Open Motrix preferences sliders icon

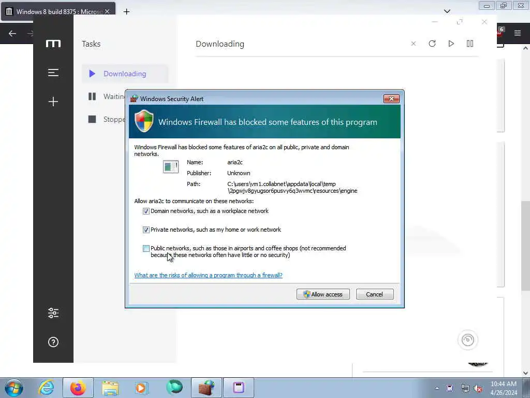click(x=53, y=313)
